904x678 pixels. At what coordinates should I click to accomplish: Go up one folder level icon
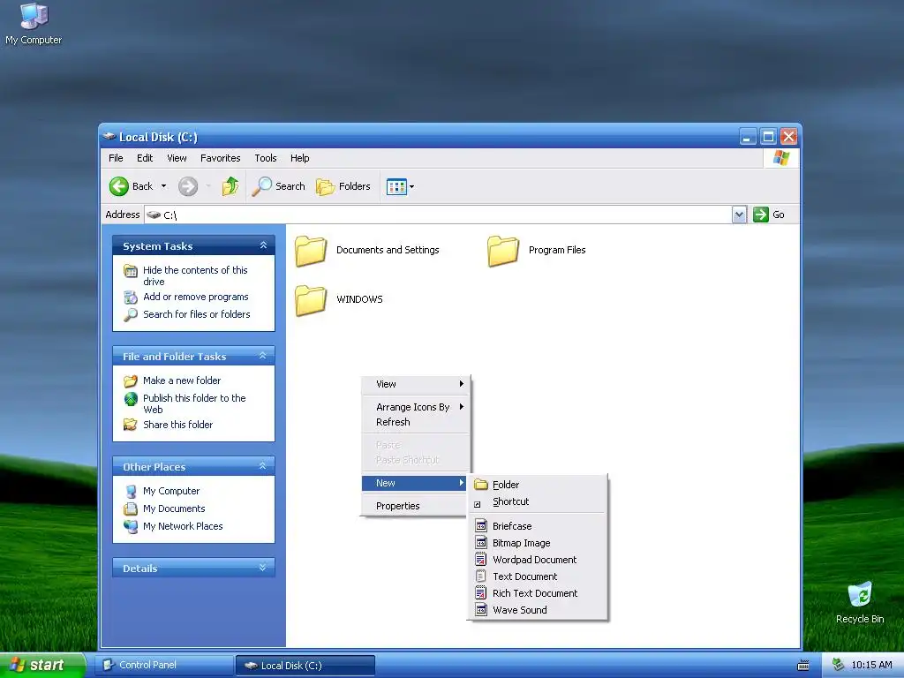(230, 186)
